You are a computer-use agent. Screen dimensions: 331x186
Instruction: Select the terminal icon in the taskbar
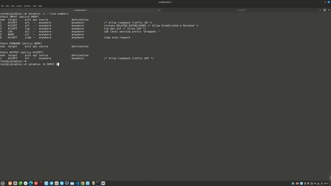(x=98, y=183)
